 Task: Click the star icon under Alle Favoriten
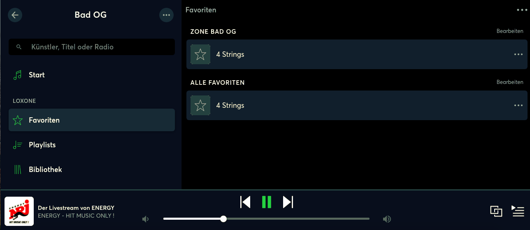tap(200, 105)
